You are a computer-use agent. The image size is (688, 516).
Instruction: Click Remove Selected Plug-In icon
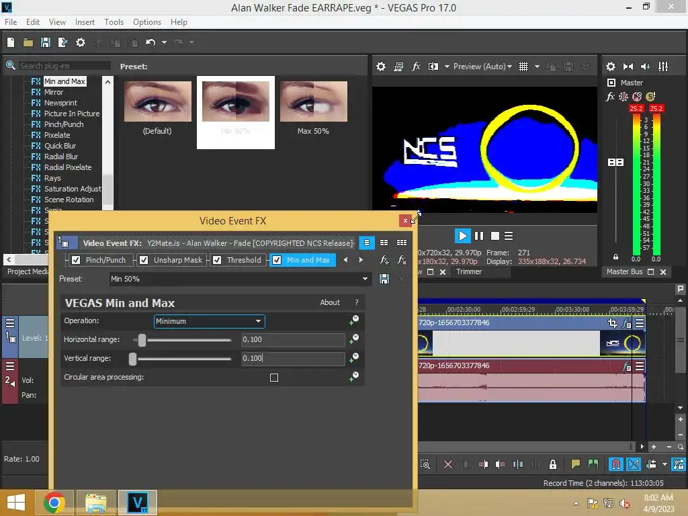pyautogui.click(x=402, y=260)
